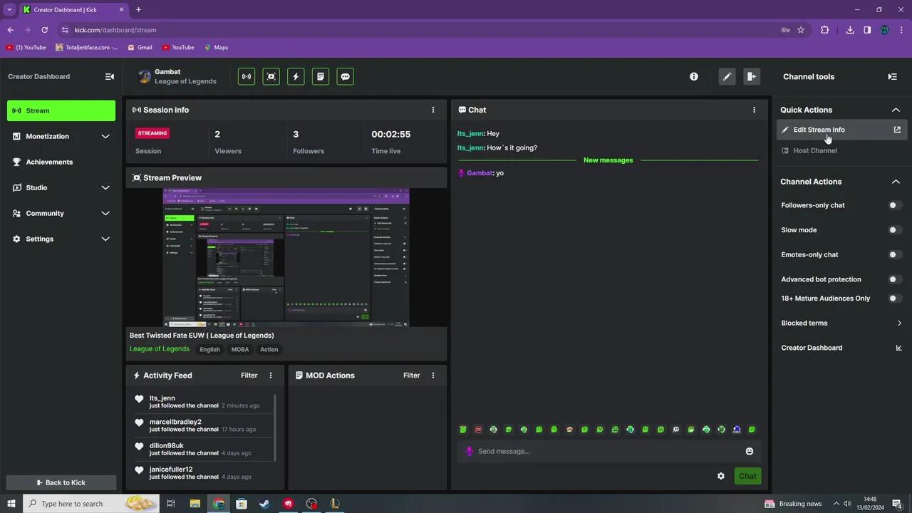The height and width of the screenshot is (513, 912).
Task: Open Achievements in the sidebar
Action: (x=49, y=162)
